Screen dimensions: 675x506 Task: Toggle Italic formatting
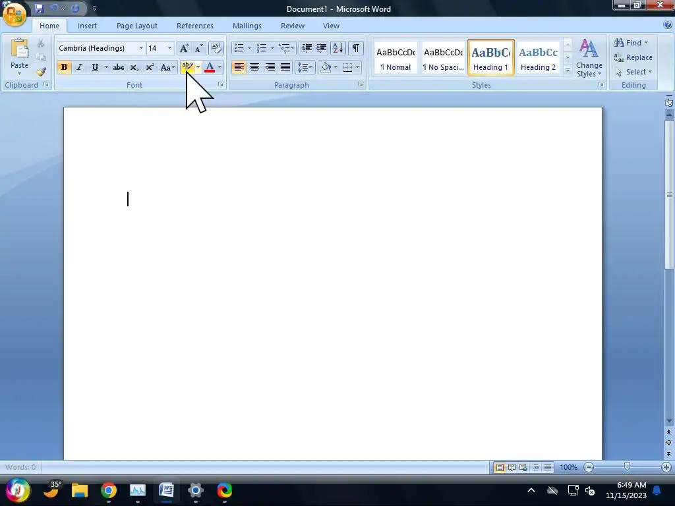tap(79, 67)
